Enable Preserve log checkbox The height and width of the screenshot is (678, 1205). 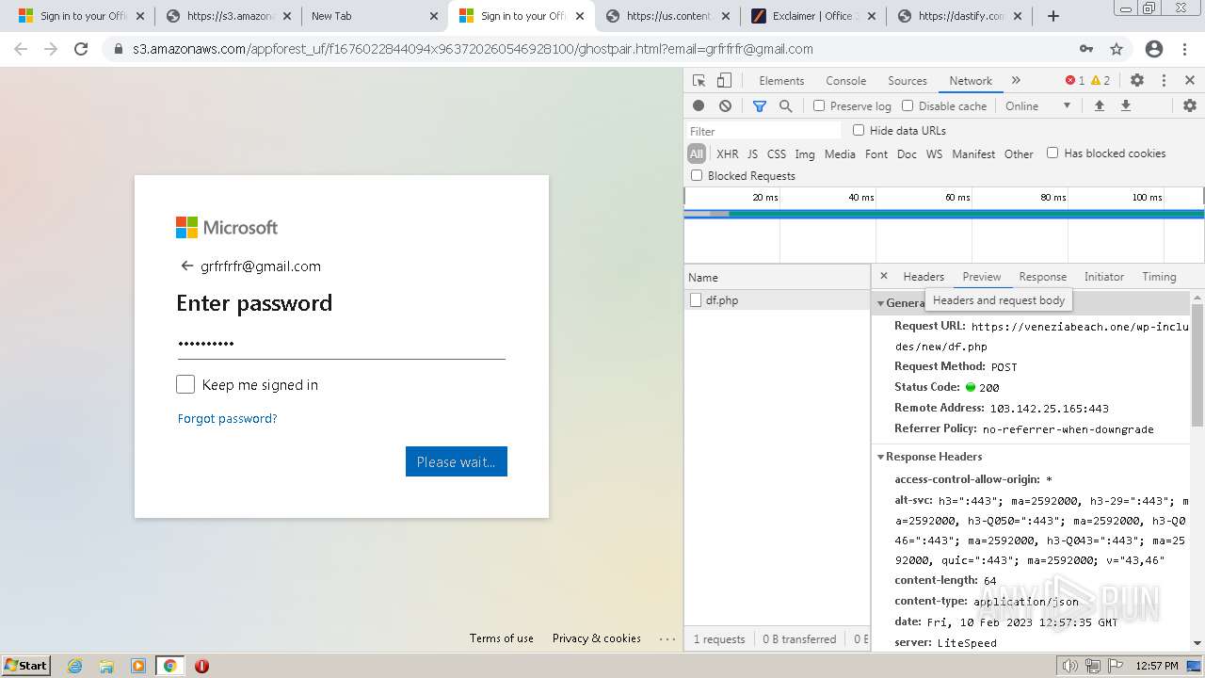pyautogui.click(x=819, y=106)
